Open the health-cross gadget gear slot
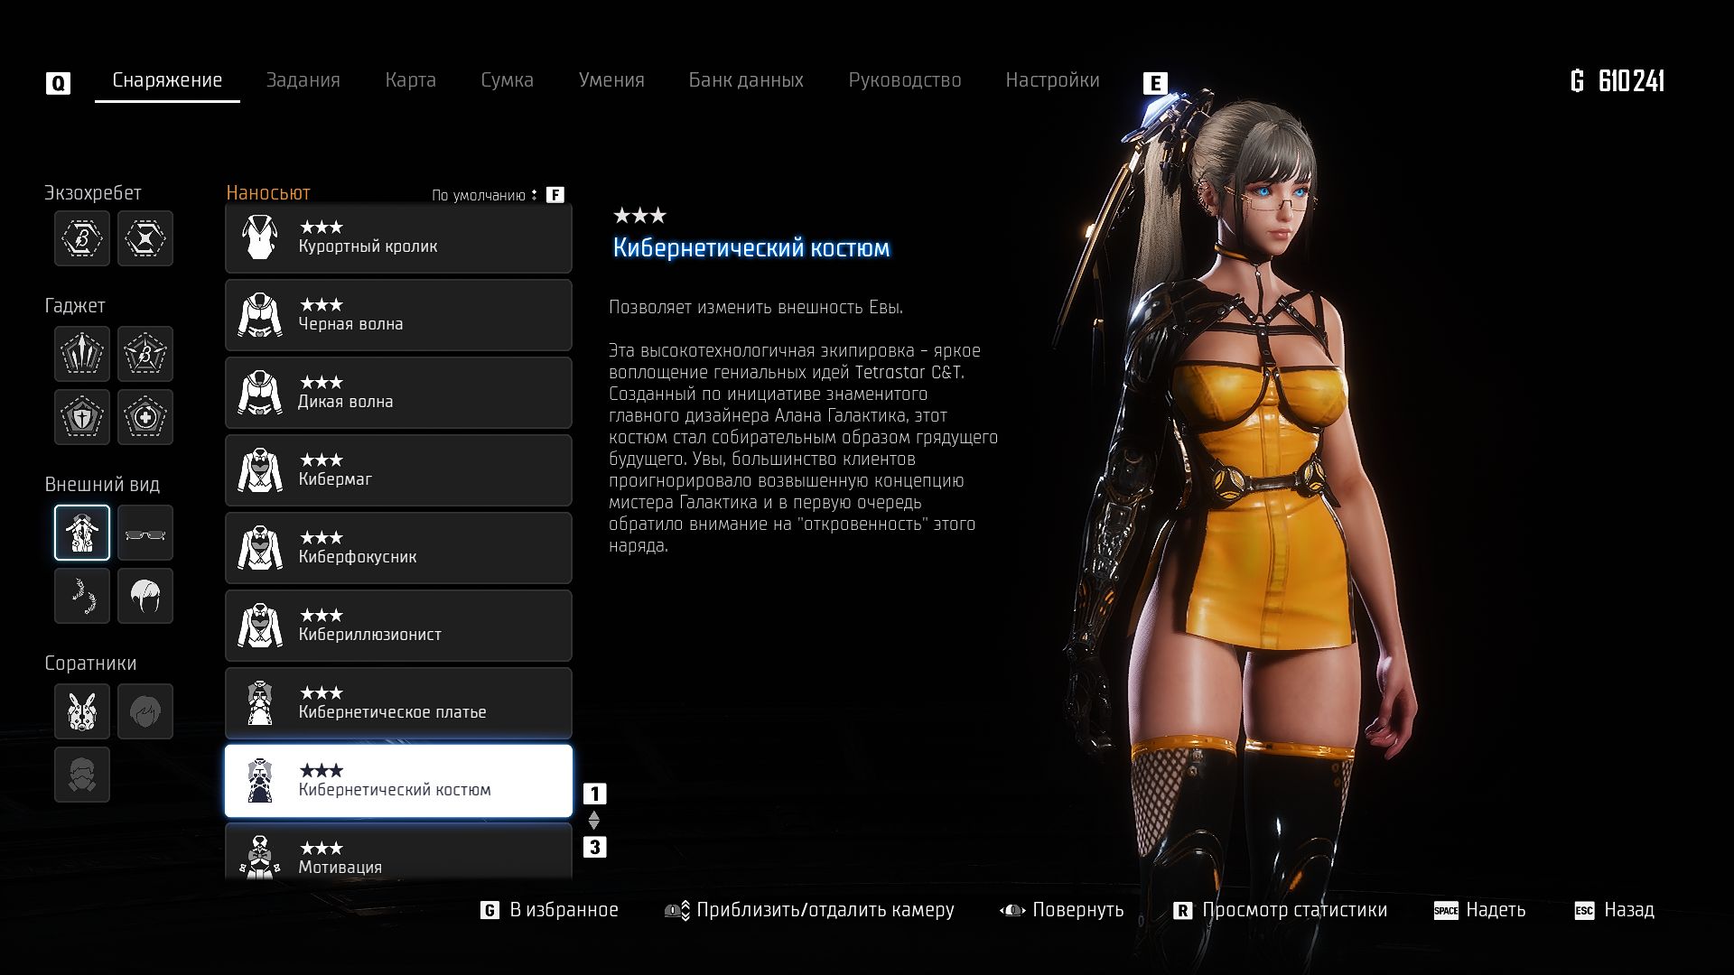This screenshot has width=1734, height=975. click(144, 417)
